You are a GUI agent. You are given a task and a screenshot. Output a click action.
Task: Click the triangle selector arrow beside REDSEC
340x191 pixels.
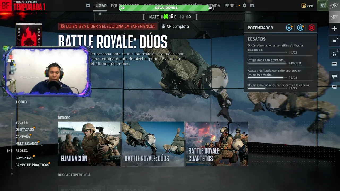pos(8,151)
